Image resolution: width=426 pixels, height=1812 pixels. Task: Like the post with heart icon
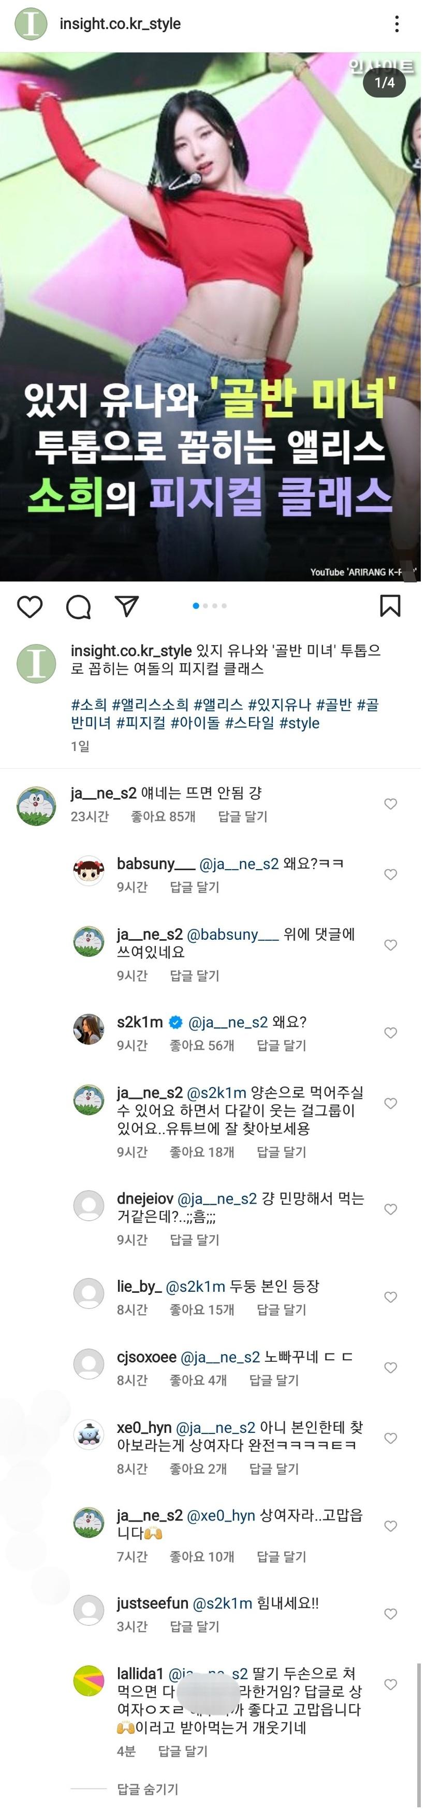point(30,606)
